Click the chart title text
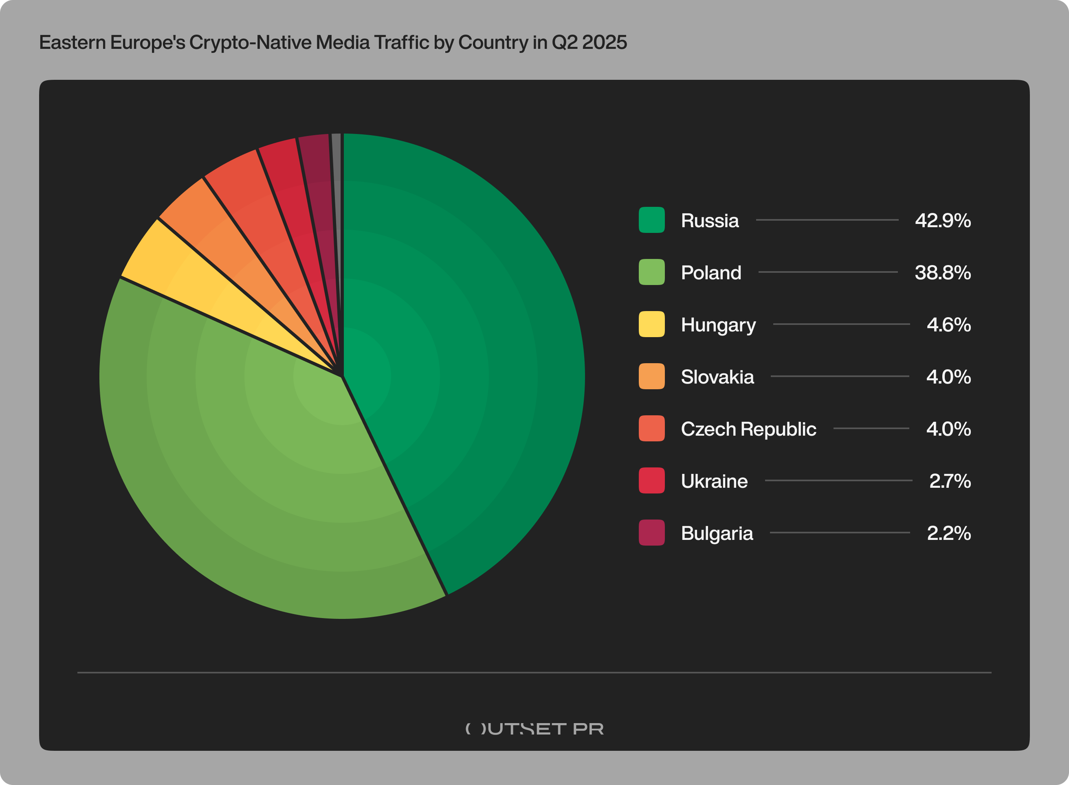This screenshot has height=785, width=1069. pos(333,42)
